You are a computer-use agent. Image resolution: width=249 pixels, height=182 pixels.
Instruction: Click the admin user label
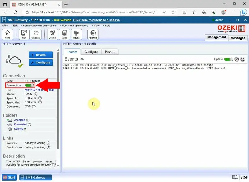[x=219, y=20]
